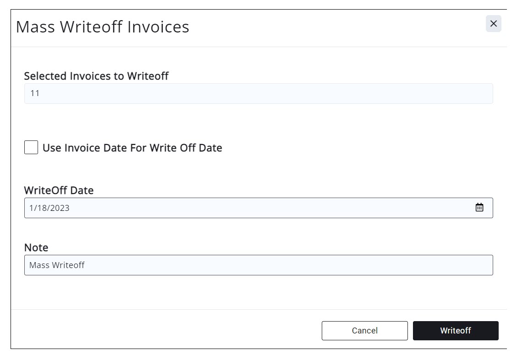Click the invoice count value 11
This screenshot has height=360, width=517.
point(35,94)
